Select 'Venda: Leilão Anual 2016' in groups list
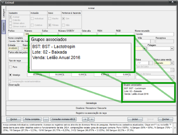178x135 pixels. 136,94
